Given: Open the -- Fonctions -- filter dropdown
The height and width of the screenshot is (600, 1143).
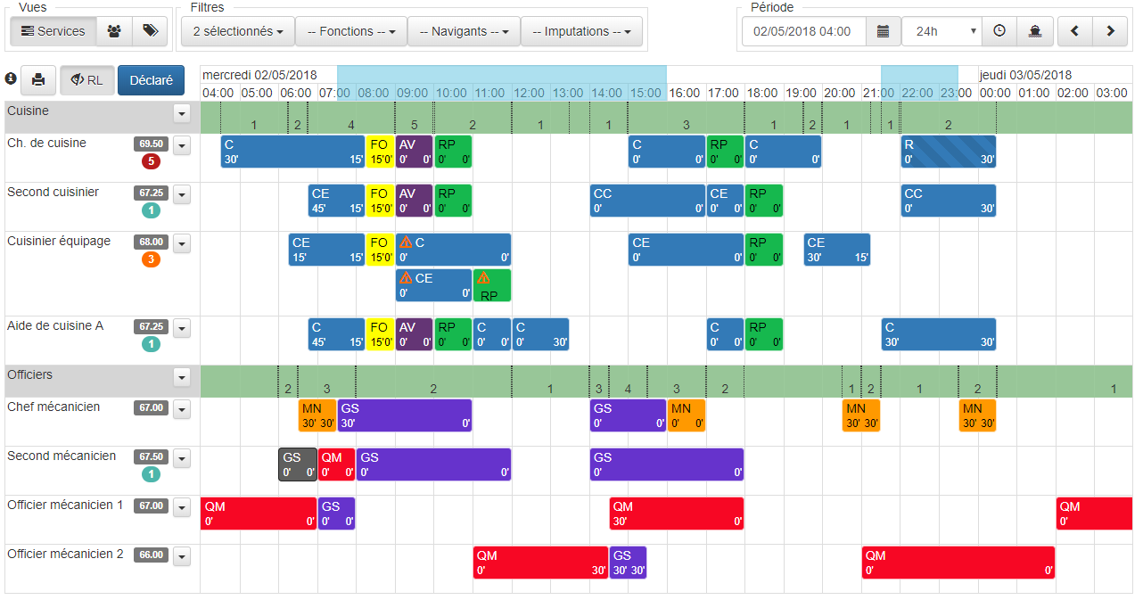Looking at the screenshot, I should [x=350, y=30].
